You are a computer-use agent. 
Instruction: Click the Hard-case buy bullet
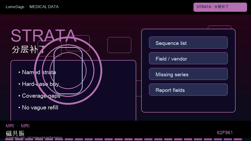38,84
